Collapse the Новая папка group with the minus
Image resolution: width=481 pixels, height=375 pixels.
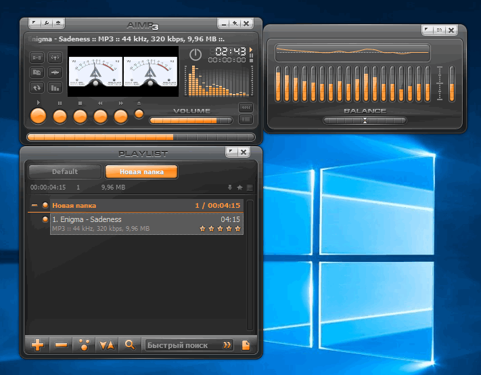point(34,205)
